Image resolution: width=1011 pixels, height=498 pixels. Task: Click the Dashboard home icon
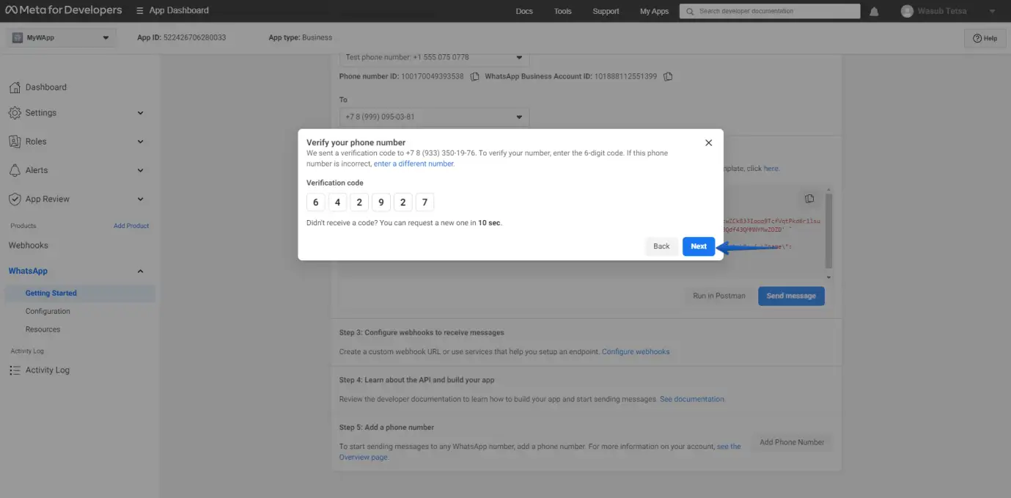(15, 87)
